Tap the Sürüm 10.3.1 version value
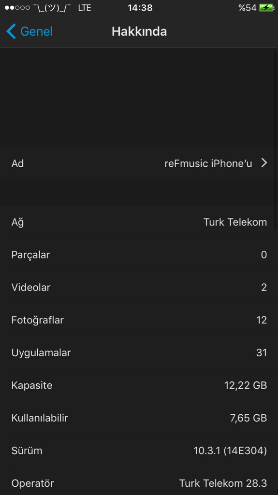278x495 pixels. 230,451
